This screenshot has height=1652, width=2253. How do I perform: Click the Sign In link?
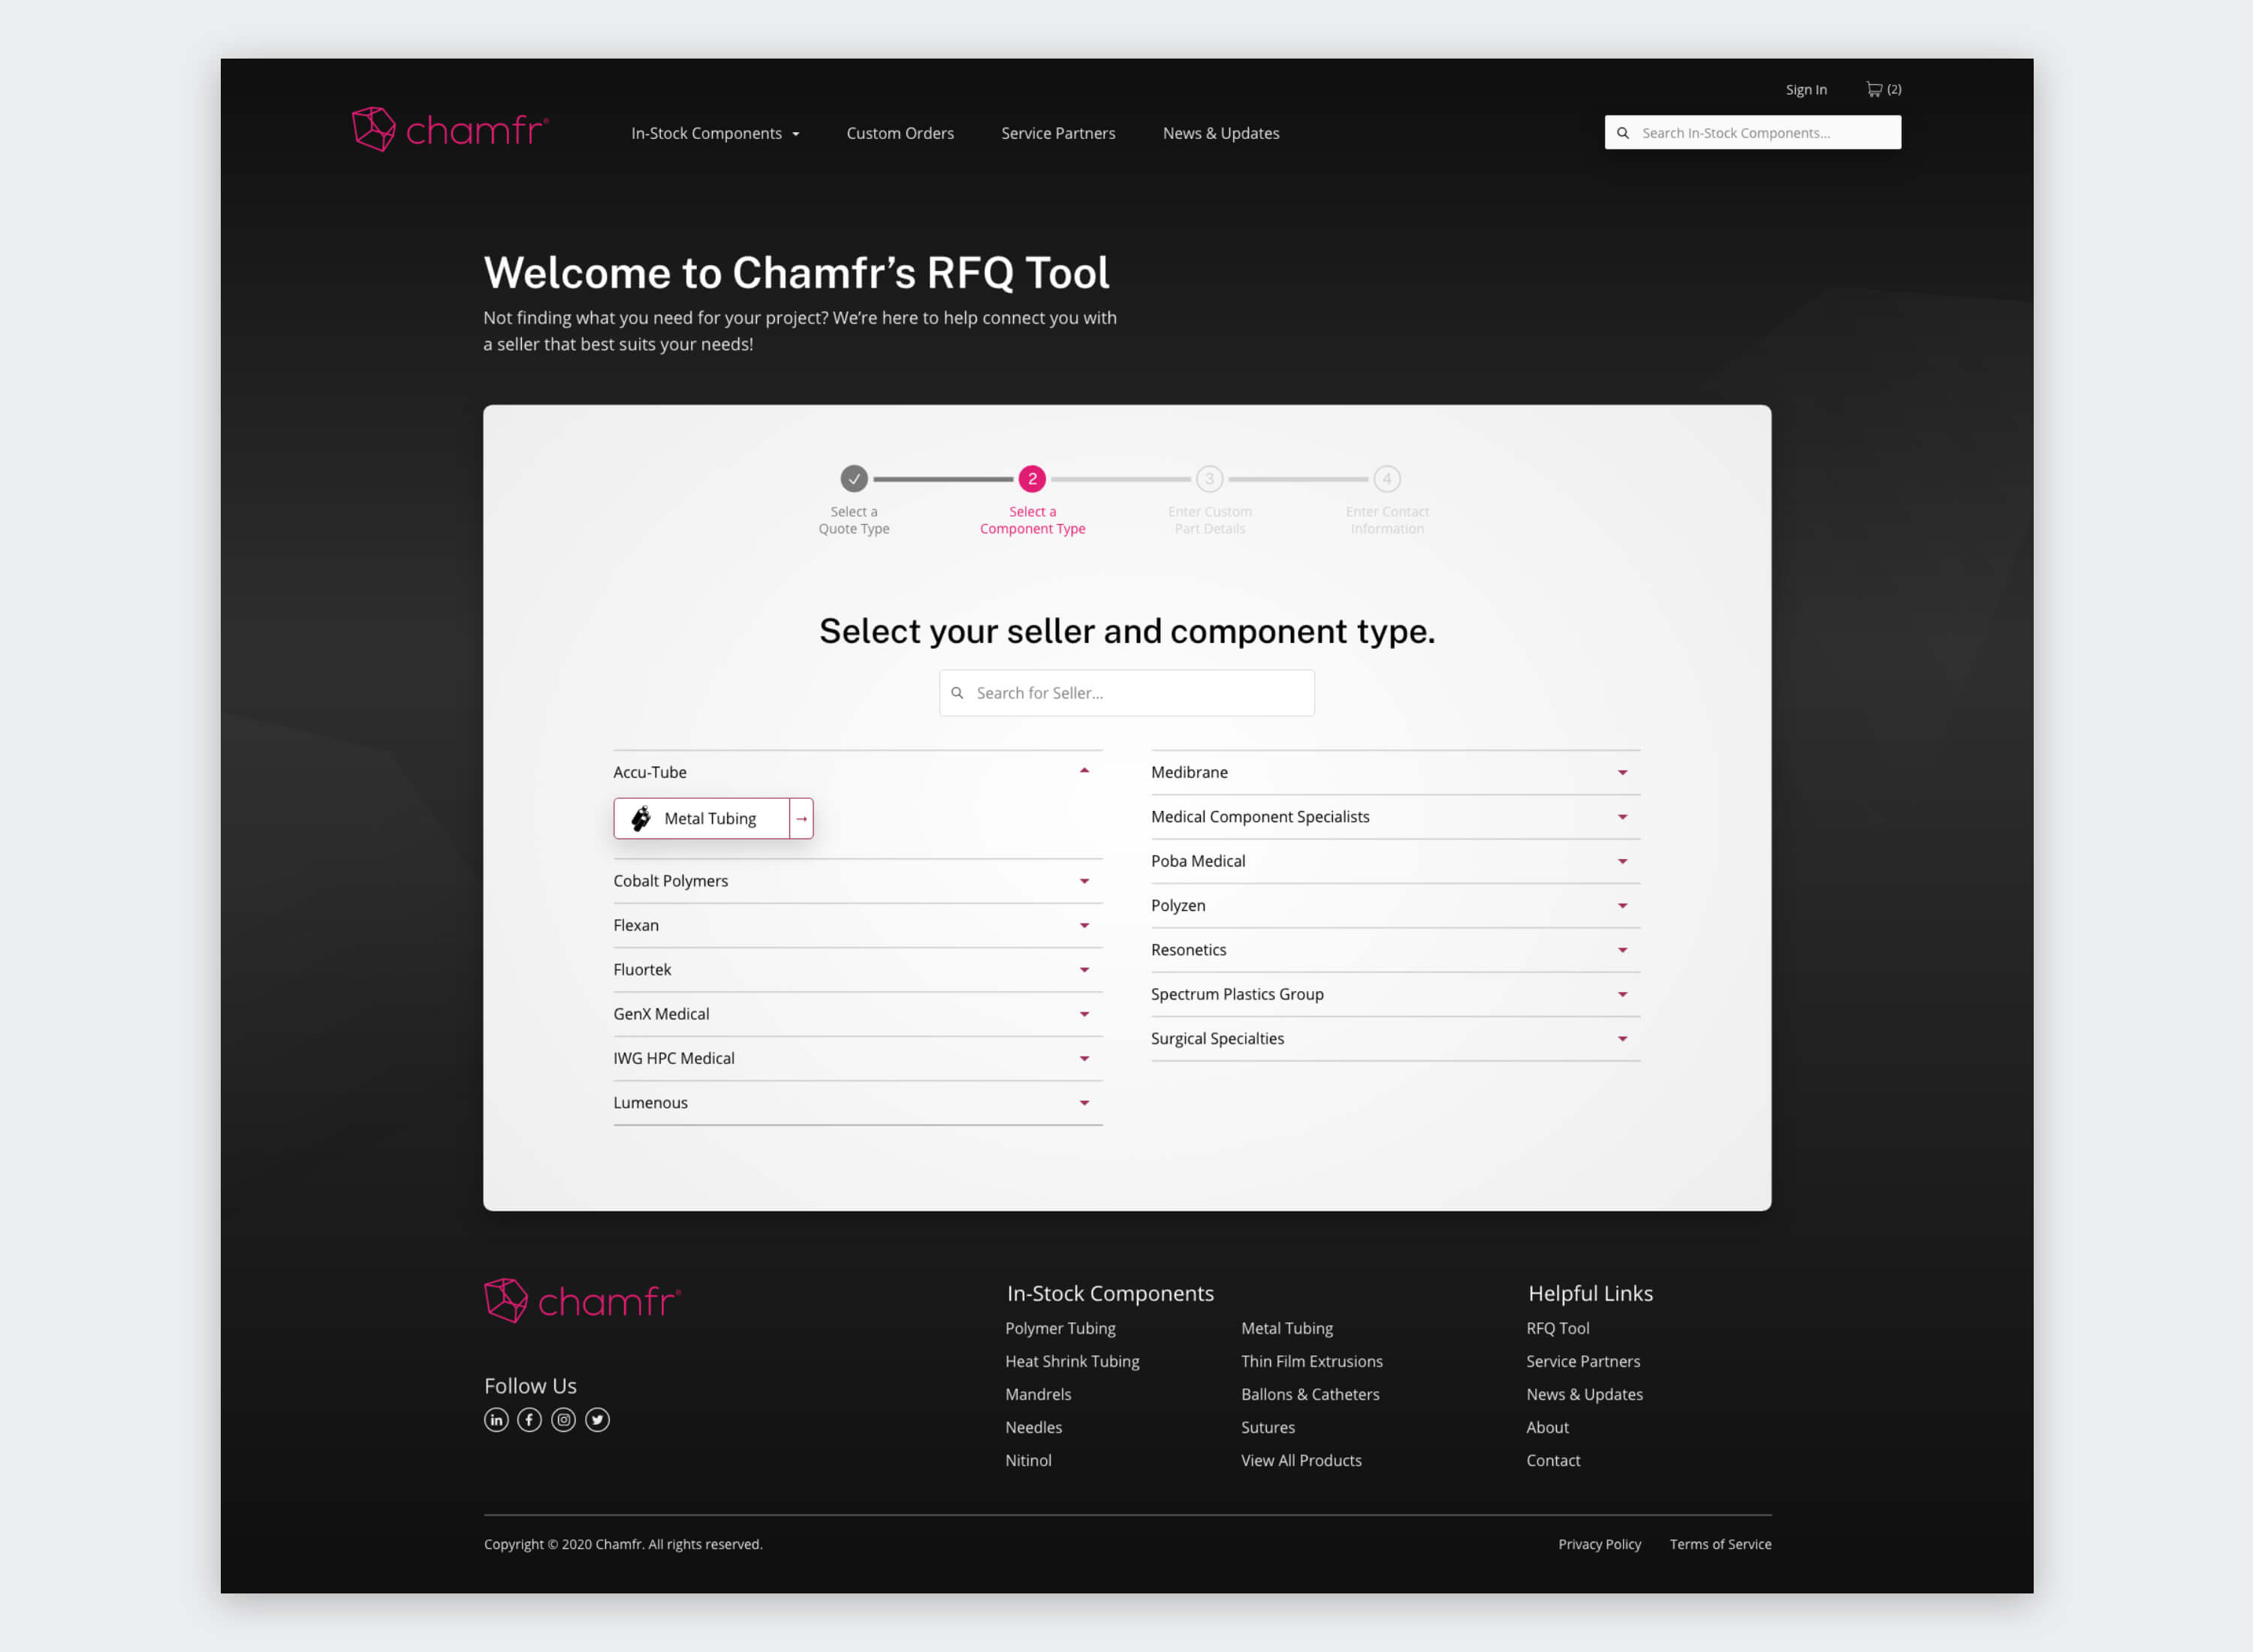tap(1806, 89)
